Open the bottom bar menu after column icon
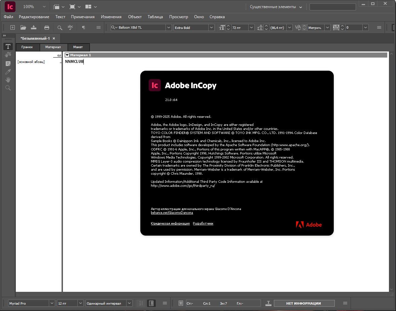This screenshot has width=396, height=311. tap(165, 303)
